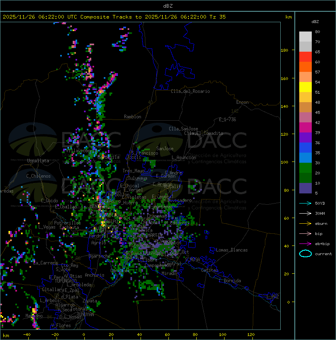Click the 'Potrerillos' map label
Viewport: 336px width, 340px height.
coord(67,223)
